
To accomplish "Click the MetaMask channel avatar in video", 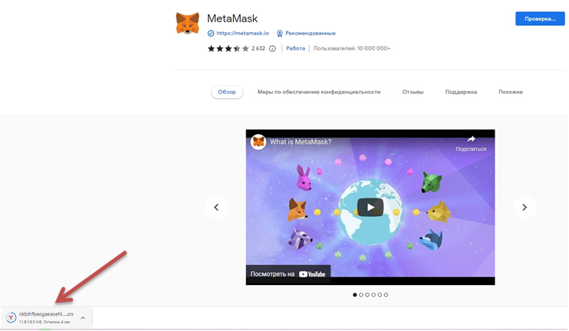I will point(258,142).
